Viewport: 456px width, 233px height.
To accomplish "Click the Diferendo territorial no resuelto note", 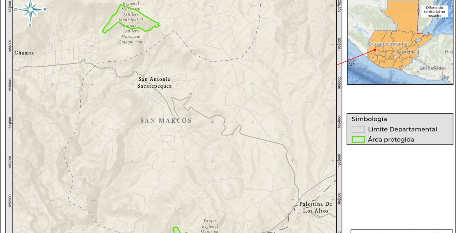I will point(435,12).
